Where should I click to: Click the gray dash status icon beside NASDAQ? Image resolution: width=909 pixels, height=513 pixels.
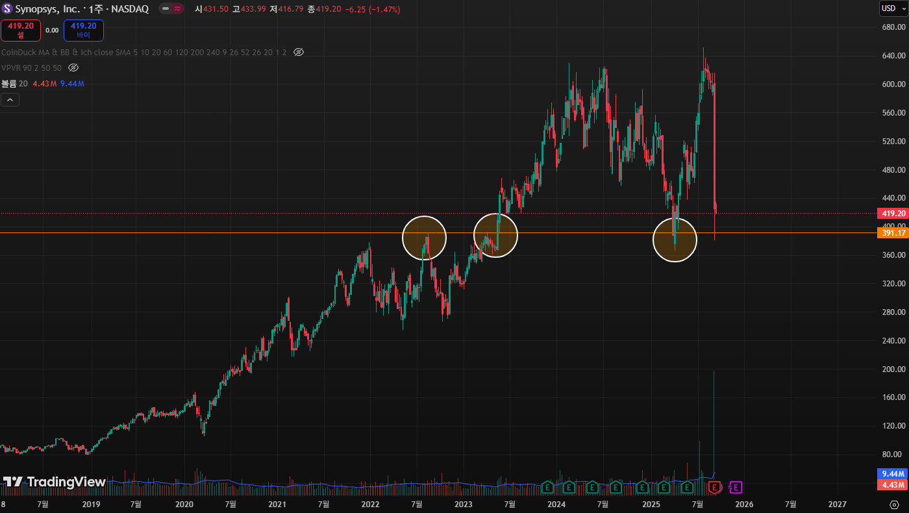166,9
